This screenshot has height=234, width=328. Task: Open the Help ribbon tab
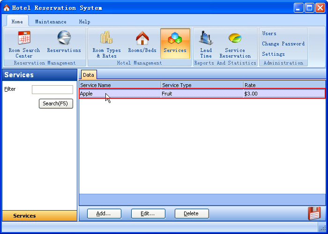(x=84, y=22)
